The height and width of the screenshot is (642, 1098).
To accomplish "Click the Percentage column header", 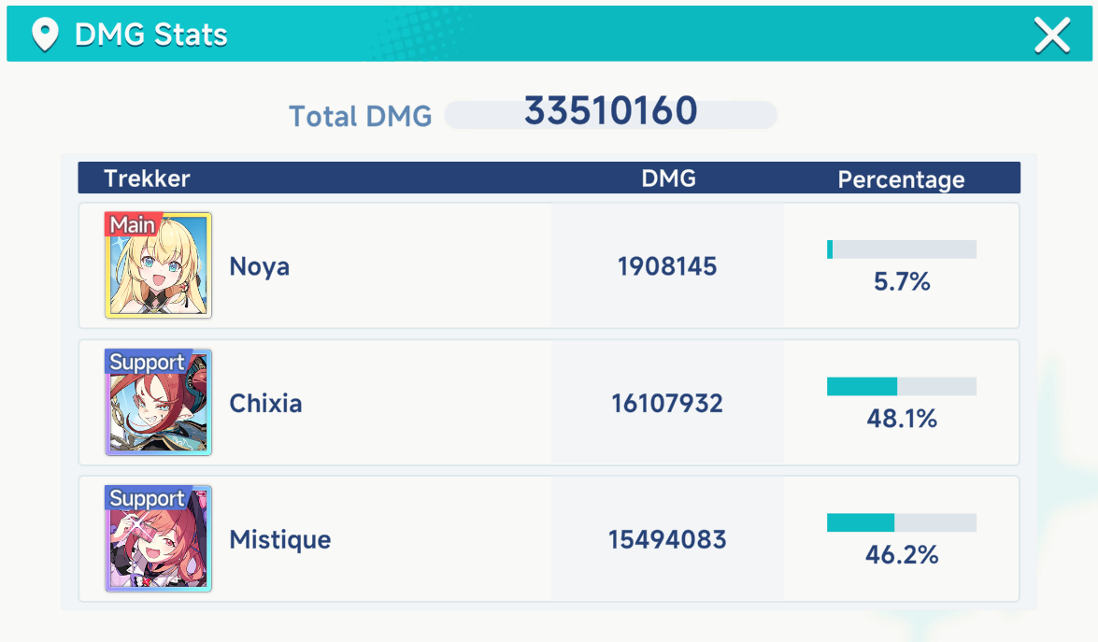I will click(x=901, y=179).
